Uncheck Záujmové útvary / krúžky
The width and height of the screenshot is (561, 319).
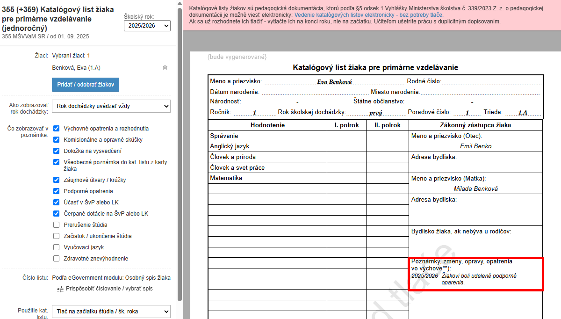56,180
